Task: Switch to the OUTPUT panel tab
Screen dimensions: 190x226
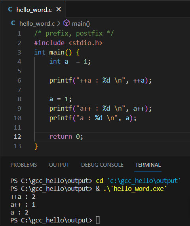Action: [59, 165]
